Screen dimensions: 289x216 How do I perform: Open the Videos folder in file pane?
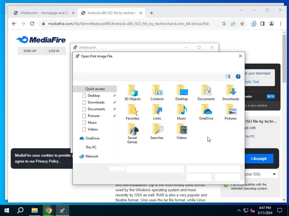pos(181,132)
